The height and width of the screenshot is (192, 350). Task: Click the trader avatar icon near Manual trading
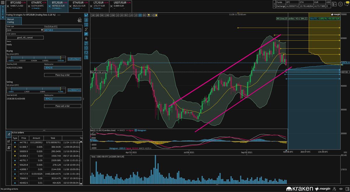(79, 20)
